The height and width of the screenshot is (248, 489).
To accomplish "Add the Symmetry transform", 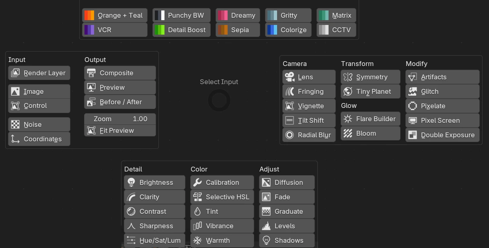I will [x=370, y=77].
